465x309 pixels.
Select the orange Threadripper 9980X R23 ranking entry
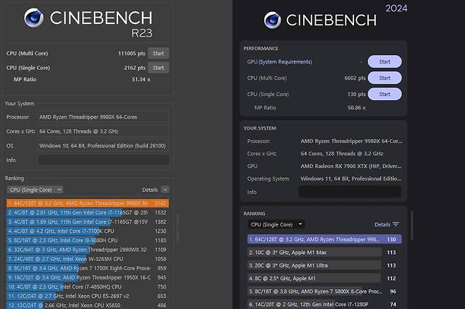(88, 203)
